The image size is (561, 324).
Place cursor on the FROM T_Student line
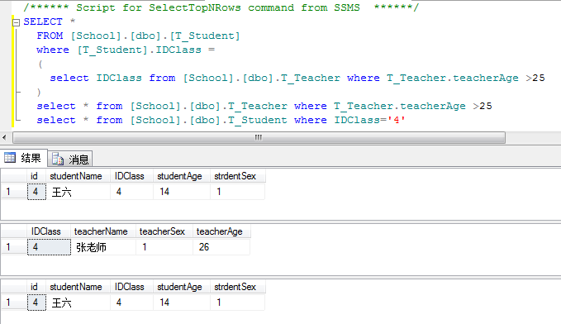(138, 36)
